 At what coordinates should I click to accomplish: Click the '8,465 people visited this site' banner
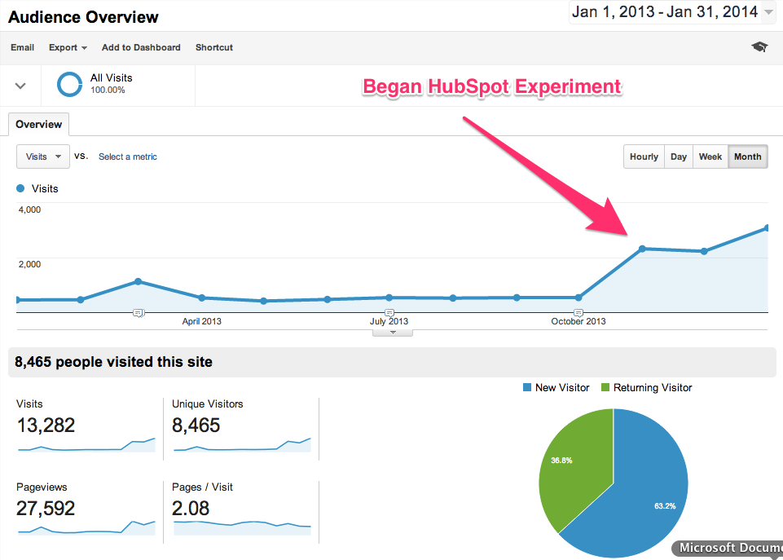(392, 362)
